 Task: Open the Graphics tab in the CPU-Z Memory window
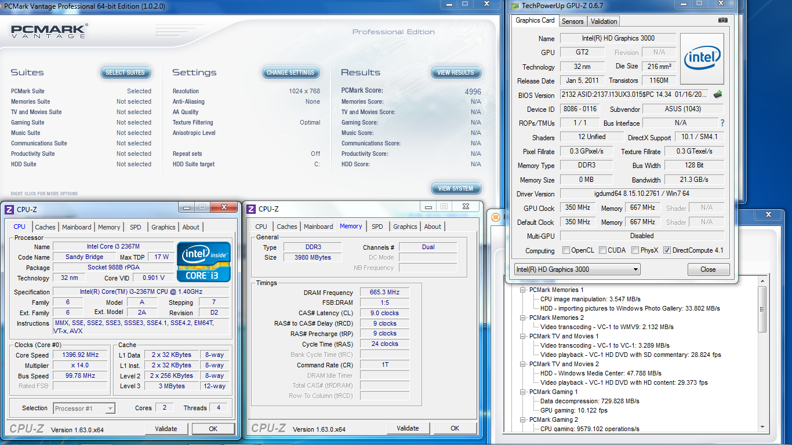point(405,227)
